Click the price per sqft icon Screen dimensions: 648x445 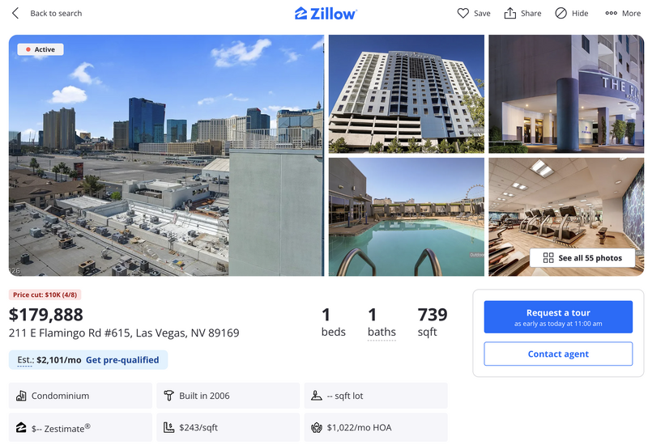[168, 427]
